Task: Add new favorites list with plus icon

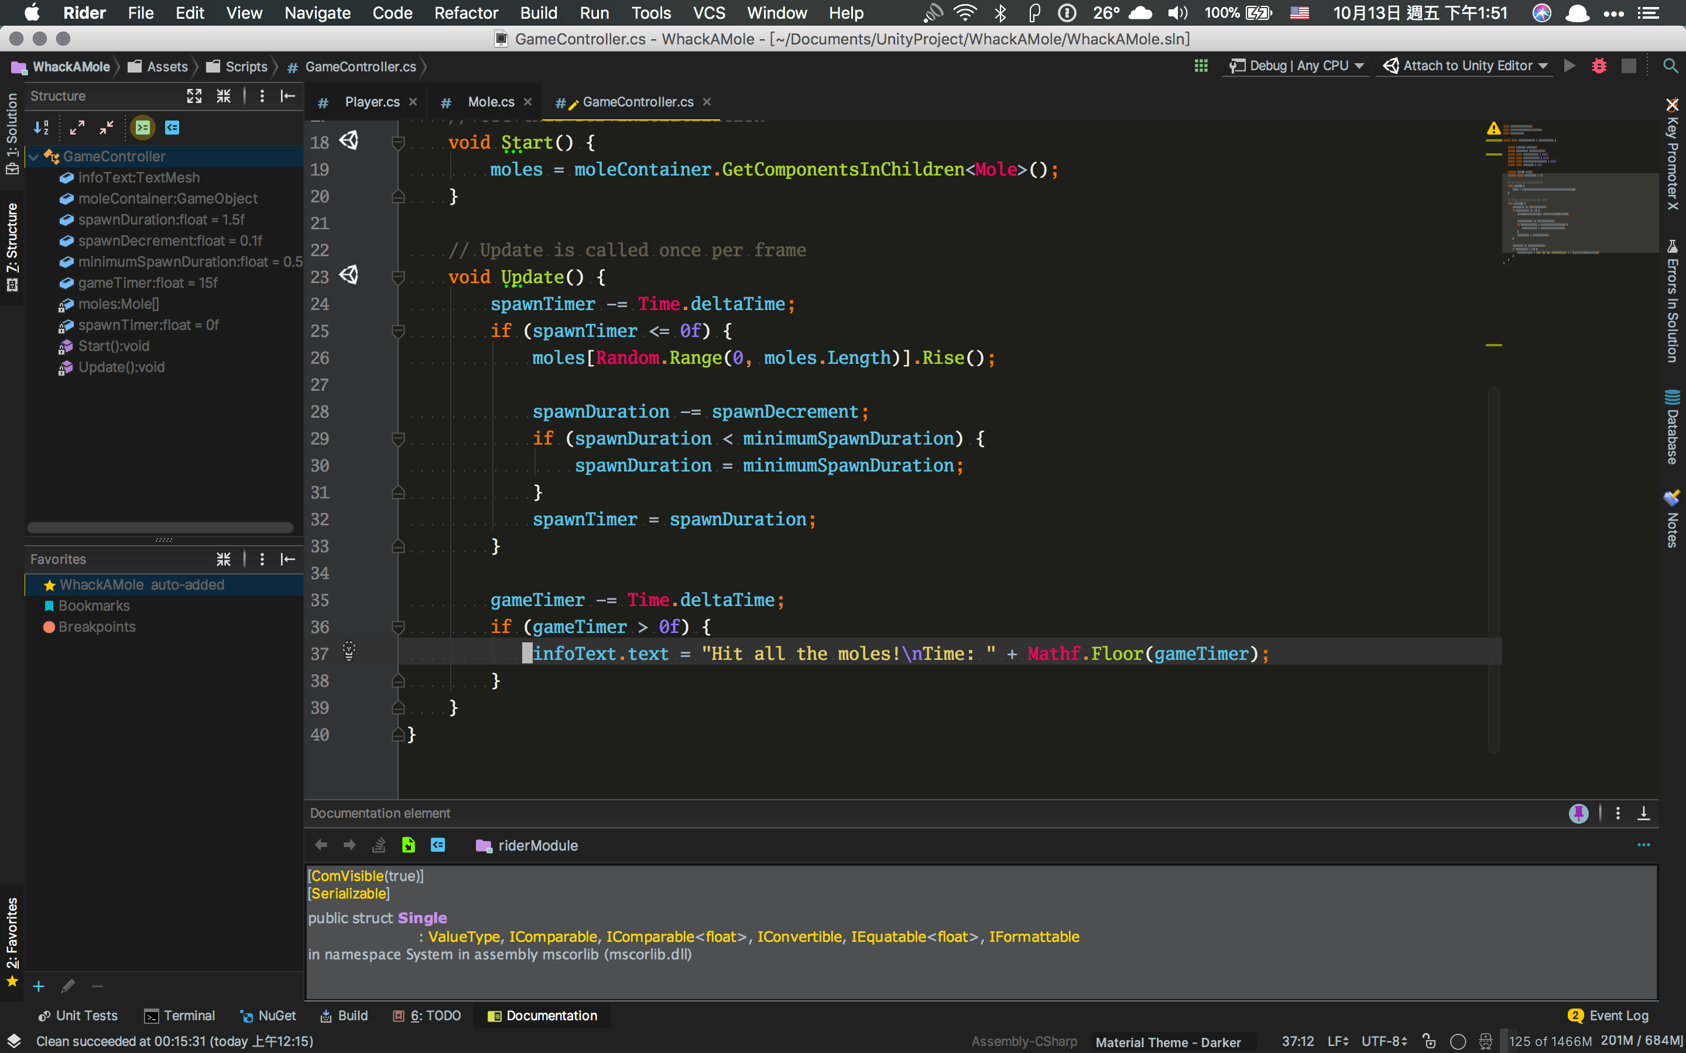Action: point(39,986)
